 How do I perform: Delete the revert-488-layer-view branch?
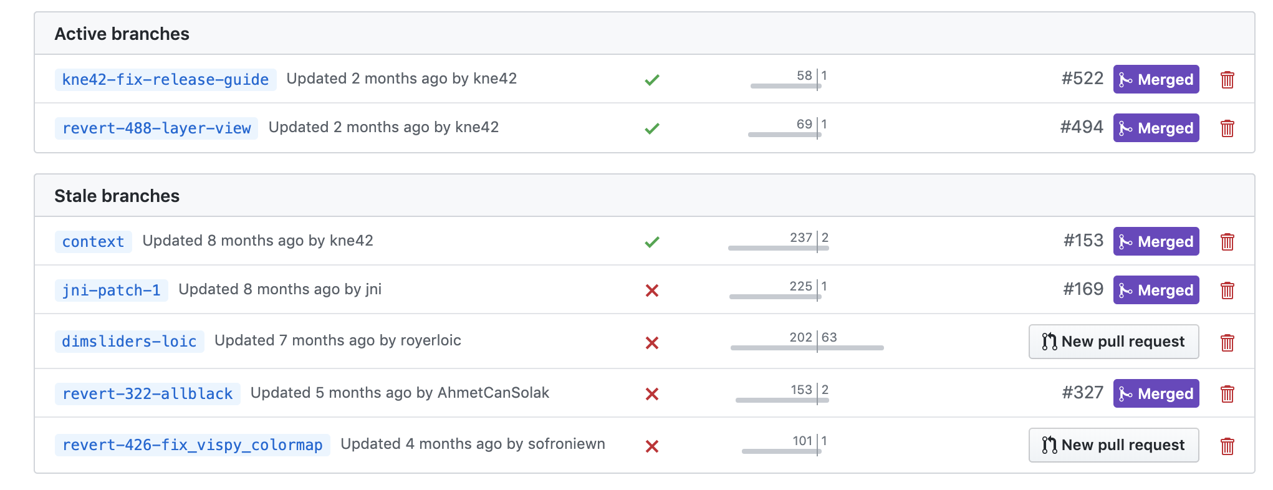(x=1227, y=128)
